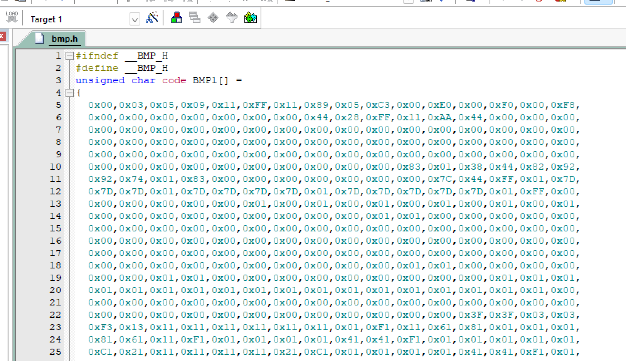Image resolution: width=626 pixels, height=361 pixels.
Task: Open the Target 1 selection dropdown
Action: click(135, 19)
